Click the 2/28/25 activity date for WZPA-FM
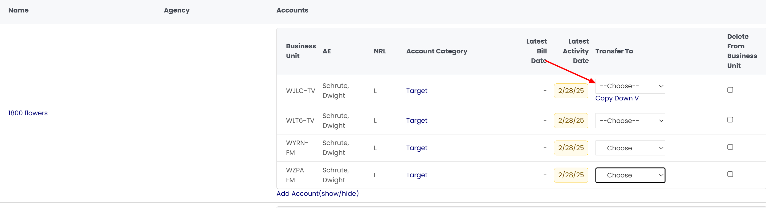 pos(571,175)
